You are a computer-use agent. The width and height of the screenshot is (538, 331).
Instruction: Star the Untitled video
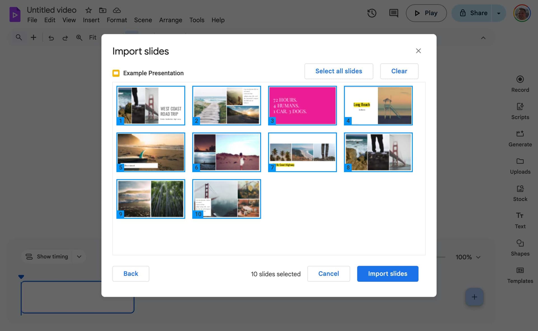tap(89, 10)
